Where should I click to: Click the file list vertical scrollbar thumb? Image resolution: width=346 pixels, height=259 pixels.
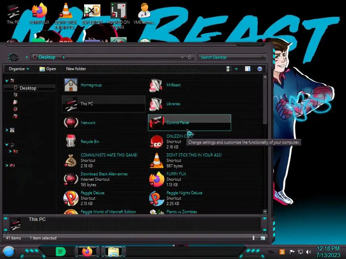tap(265, 102)
